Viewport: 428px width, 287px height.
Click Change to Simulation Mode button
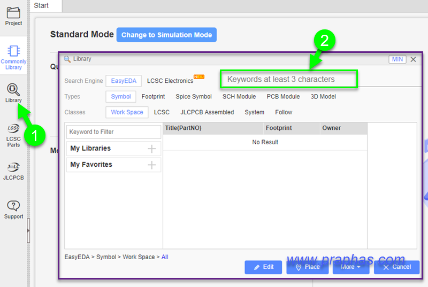point(166,35)
